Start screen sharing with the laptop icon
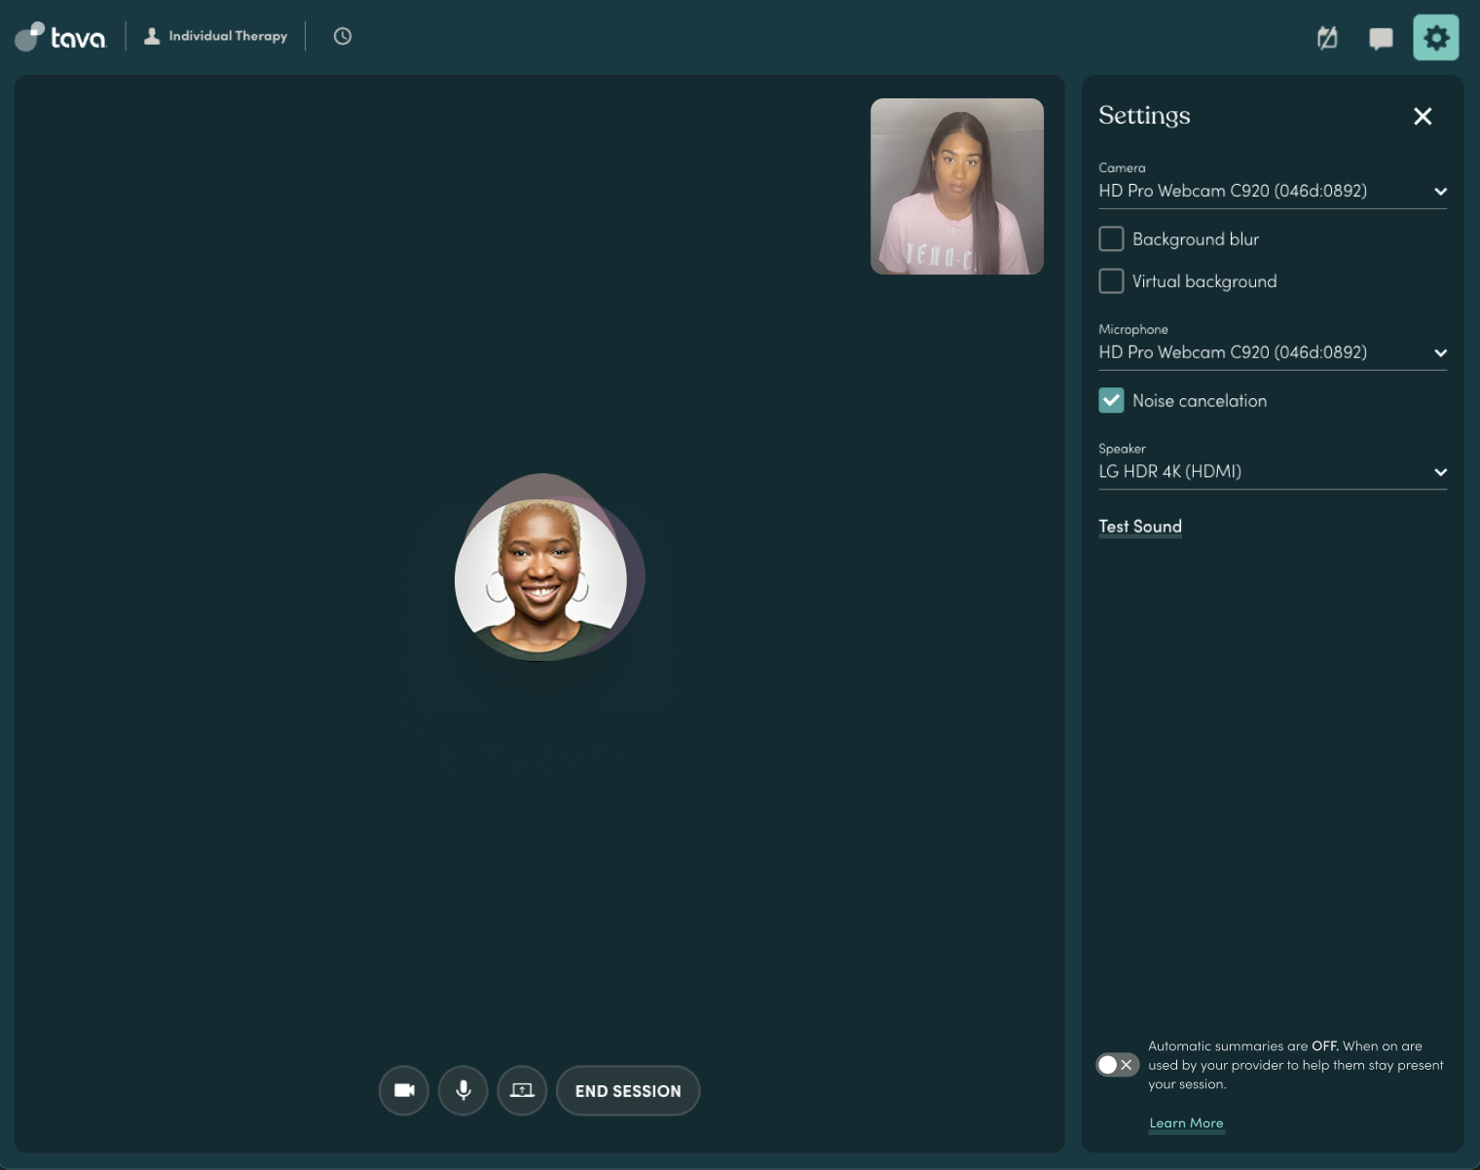The height and width of the screenshot is (1170, 1480). point(522,1090)
